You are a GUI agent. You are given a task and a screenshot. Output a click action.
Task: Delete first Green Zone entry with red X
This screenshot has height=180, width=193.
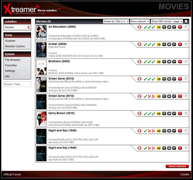click(x=180, y=79)
